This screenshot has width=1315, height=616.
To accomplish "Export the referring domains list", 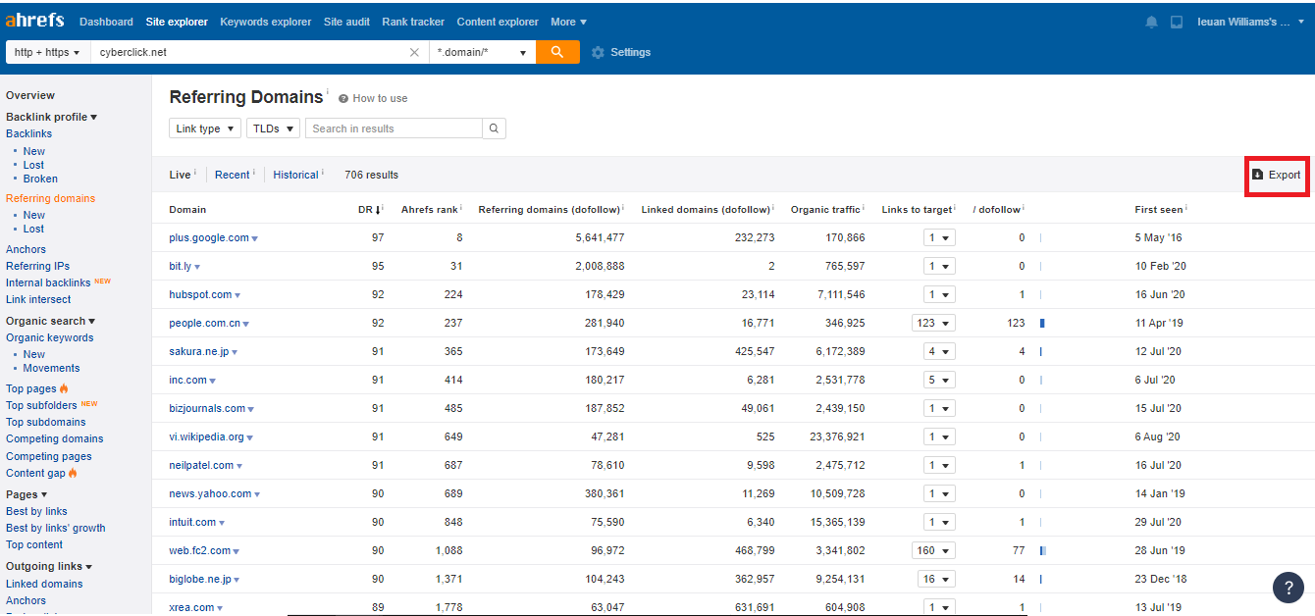I will pos(1276,175).
